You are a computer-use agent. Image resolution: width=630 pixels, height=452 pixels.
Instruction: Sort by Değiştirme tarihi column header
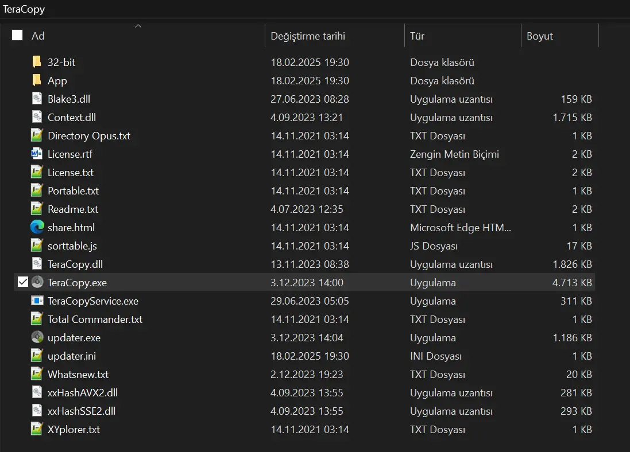tap(308, 36)
